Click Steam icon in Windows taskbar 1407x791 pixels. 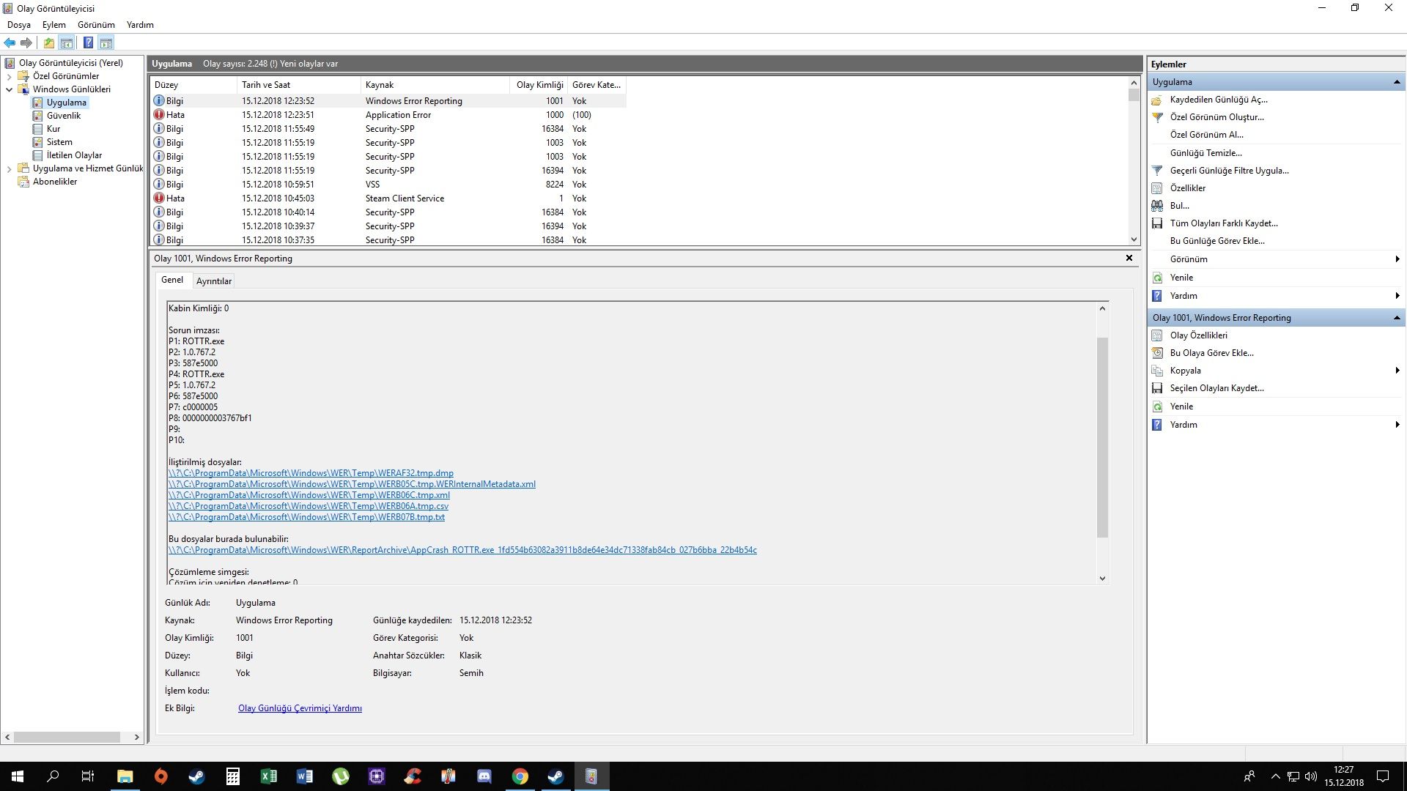click(196, 776)
